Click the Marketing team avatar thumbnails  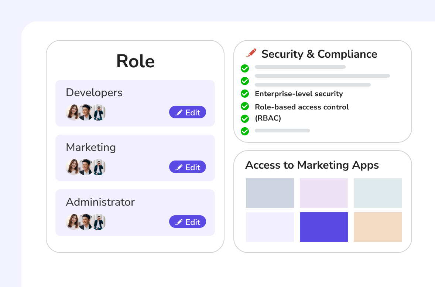(86, 167)
